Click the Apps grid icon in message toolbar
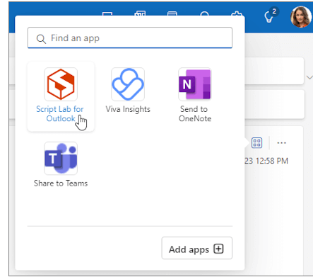 (x=256, y=143)
